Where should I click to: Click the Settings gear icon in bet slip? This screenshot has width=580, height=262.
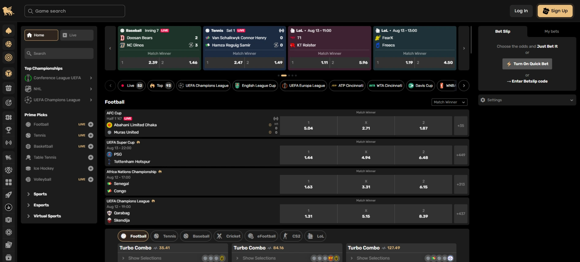[x=483, y=100]
